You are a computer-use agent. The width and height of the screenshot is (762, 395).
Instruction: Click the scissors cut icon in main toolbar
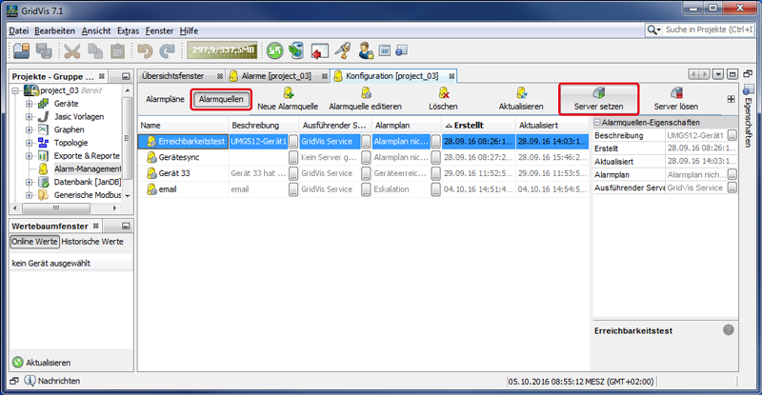click(x=72, y=50)
